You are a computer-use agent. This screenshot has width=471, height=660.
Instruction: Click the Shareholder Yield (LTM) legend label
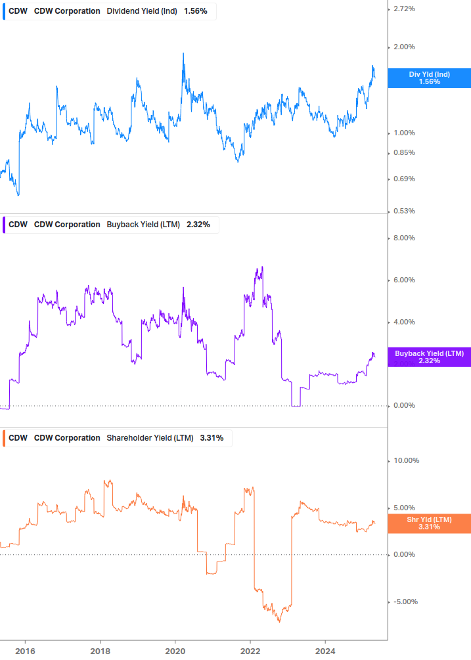click(150, 438)
